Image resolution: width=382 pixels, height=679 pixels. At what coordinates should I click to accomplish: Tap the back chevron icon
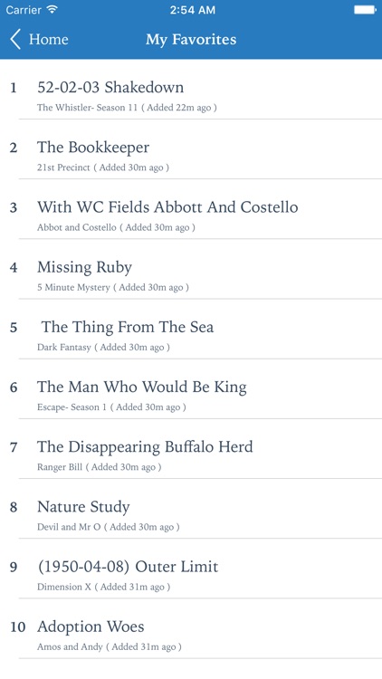coord(15,40)
